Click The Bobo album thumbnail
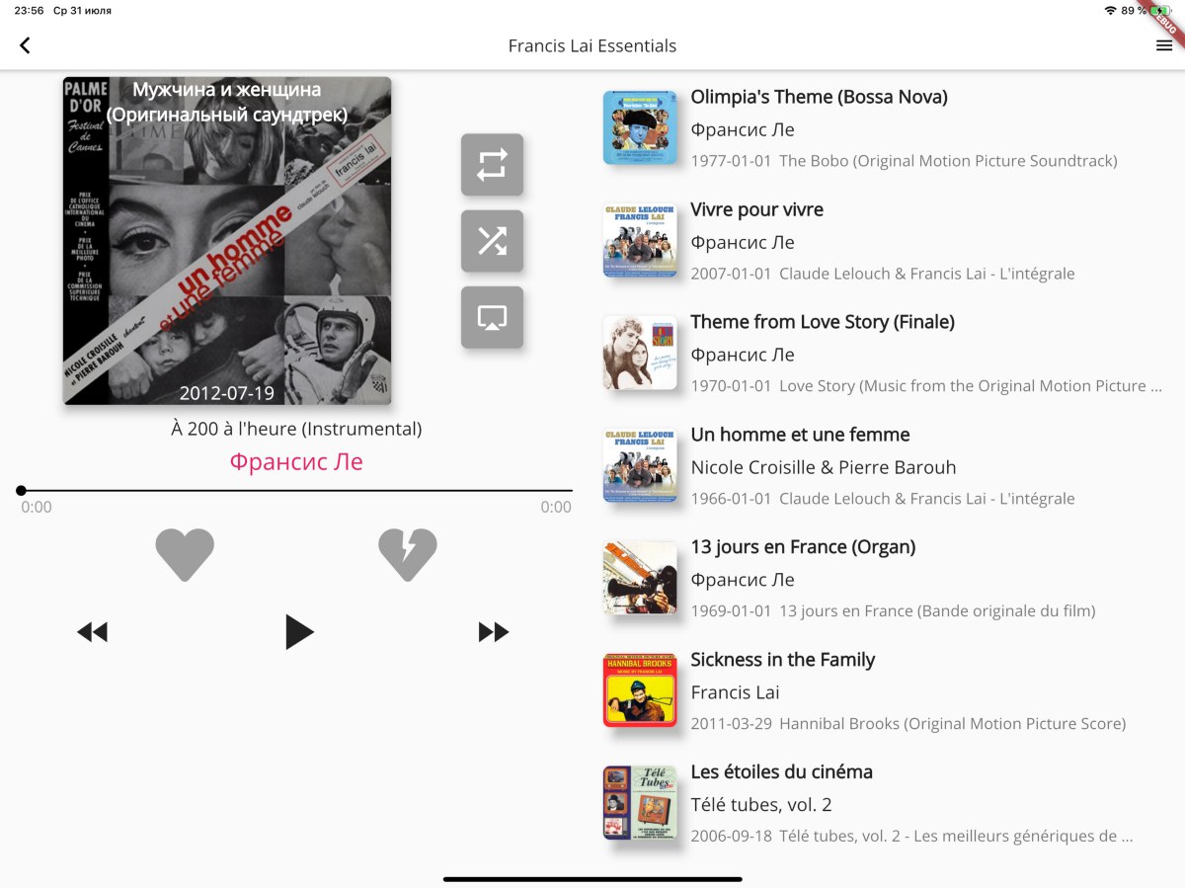The width and height of the screenshot is (1185, 888). pos(640,127)
